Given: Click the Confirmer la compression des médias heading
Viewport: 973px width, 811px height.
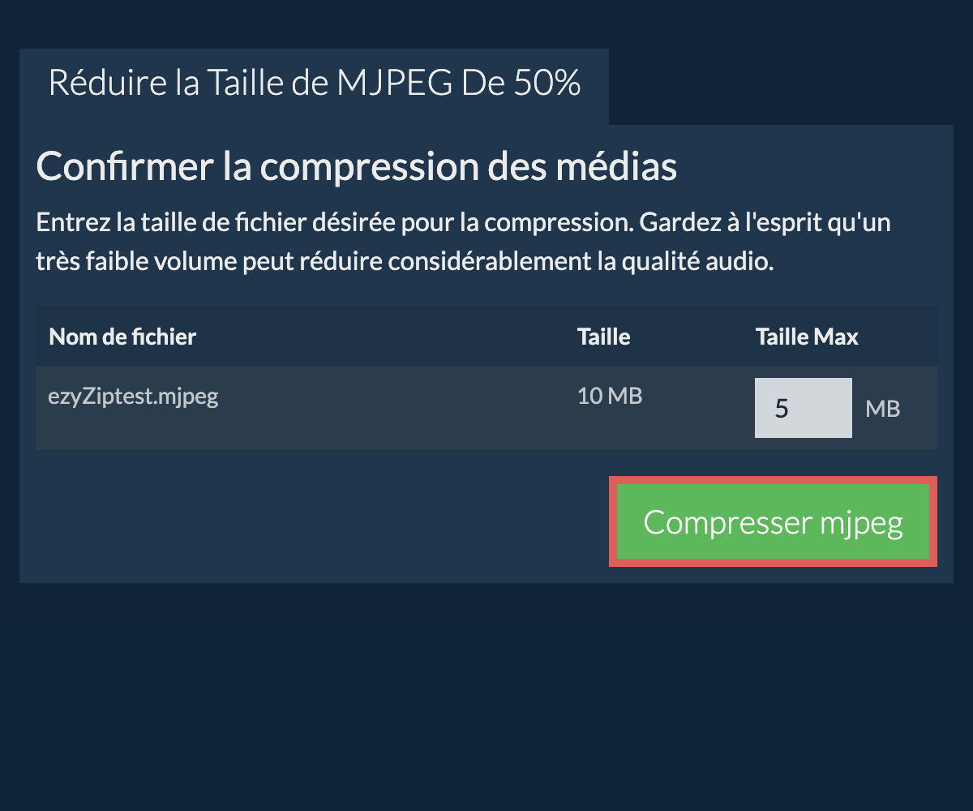Looking at the screenshot, I should [357, 167].
